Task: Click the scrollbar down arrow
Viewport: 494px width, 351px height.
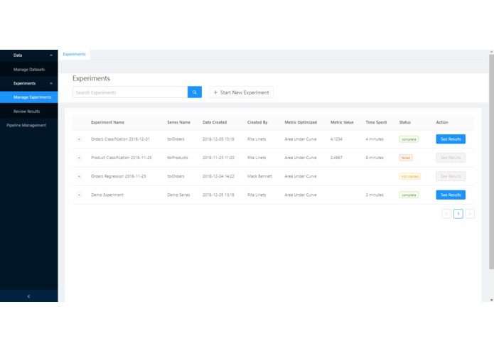Action: [491, 300]
